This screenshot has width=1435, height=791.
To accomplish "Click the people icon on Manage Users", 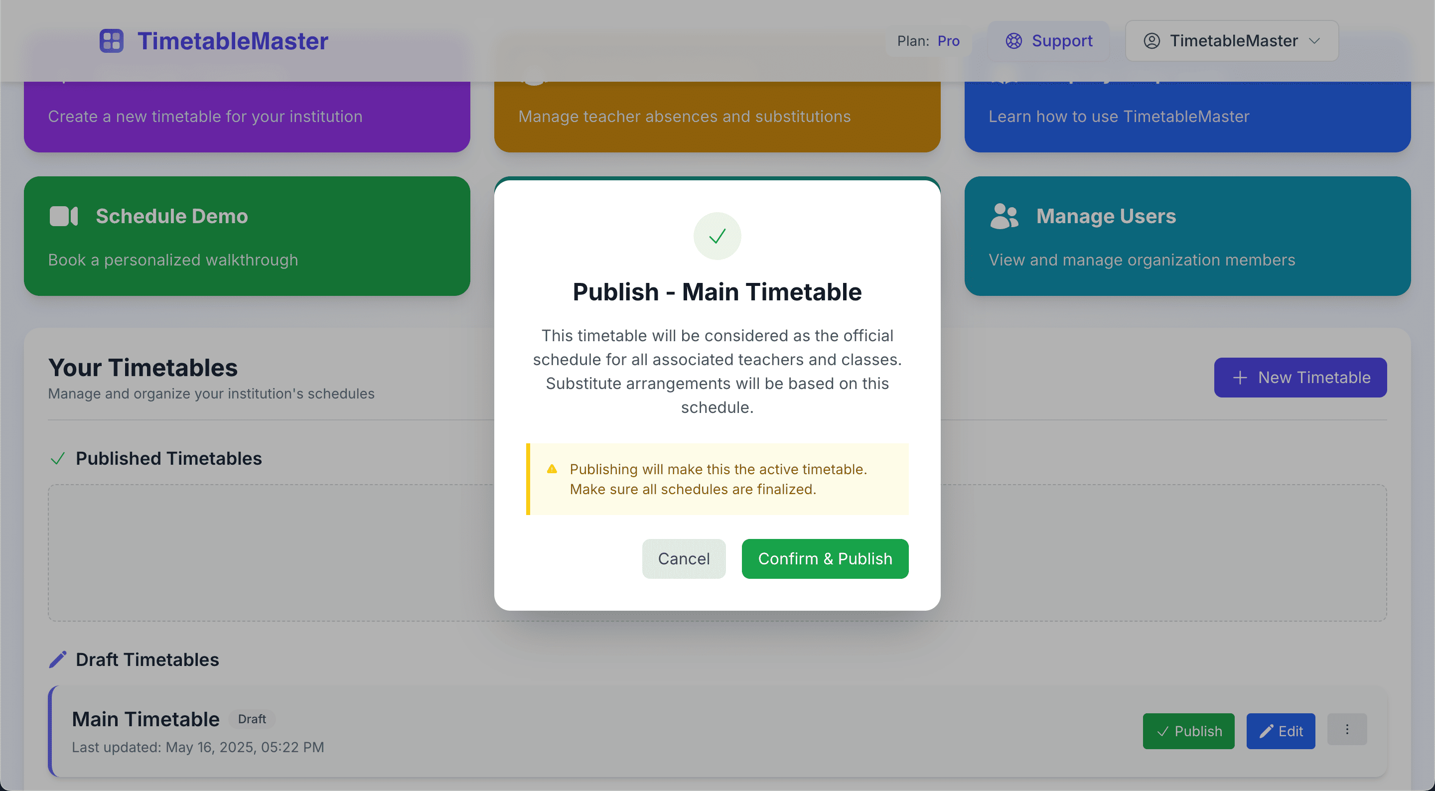I will click(1004, 216).
